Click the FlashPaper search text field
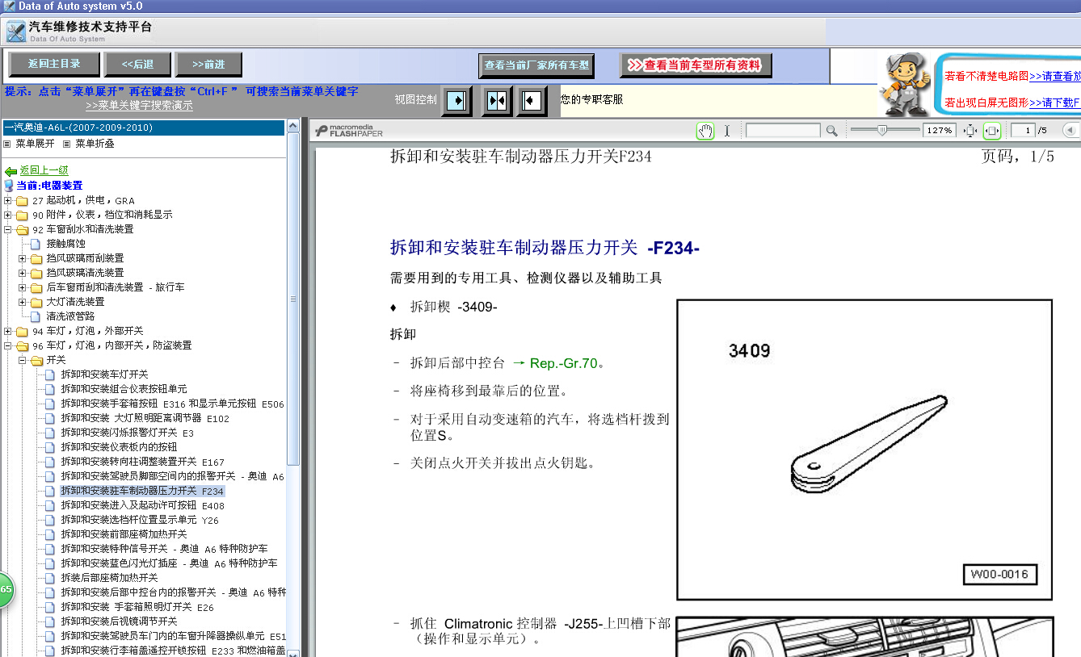The width and height of the screenshot is (1081, 657). [783, 131]
